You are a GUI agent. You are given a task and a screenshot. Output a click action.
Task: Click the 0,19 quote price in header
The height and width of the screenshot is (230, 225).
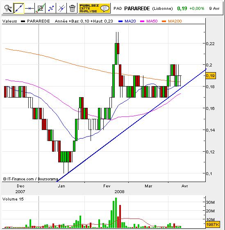[182, 9]
